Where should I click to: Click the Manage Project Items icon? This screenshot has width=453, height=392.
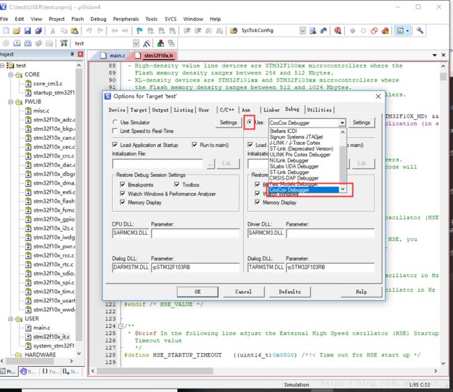(x=160, y=43)
